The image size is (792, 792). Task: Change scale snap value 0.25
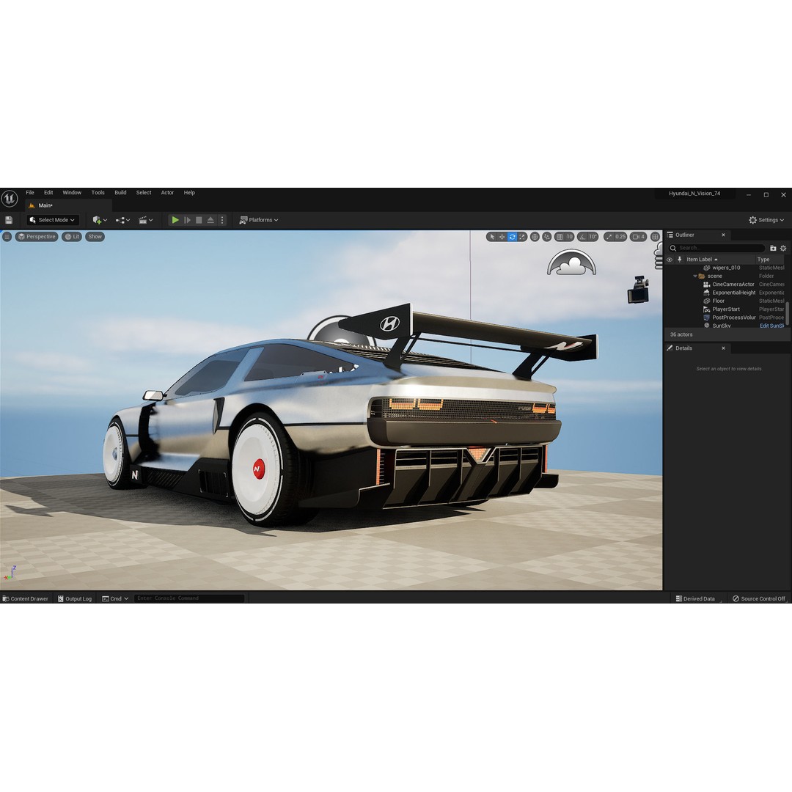[x=620, y=236]
